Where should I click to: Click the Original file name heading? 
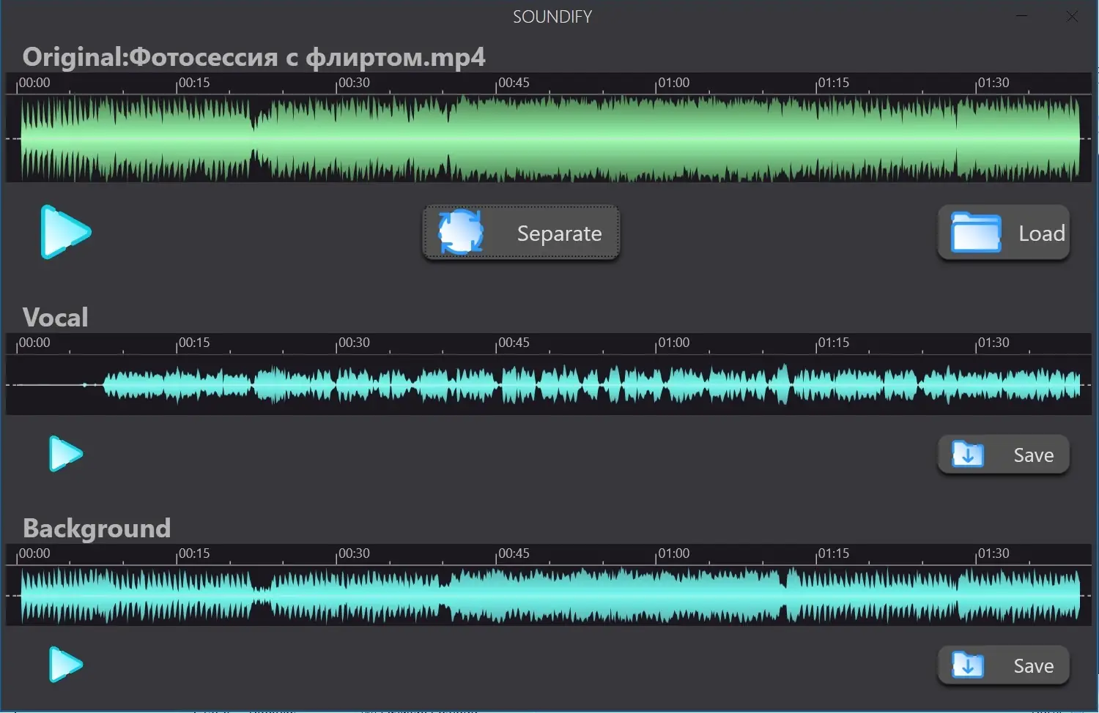coord(254,57)
